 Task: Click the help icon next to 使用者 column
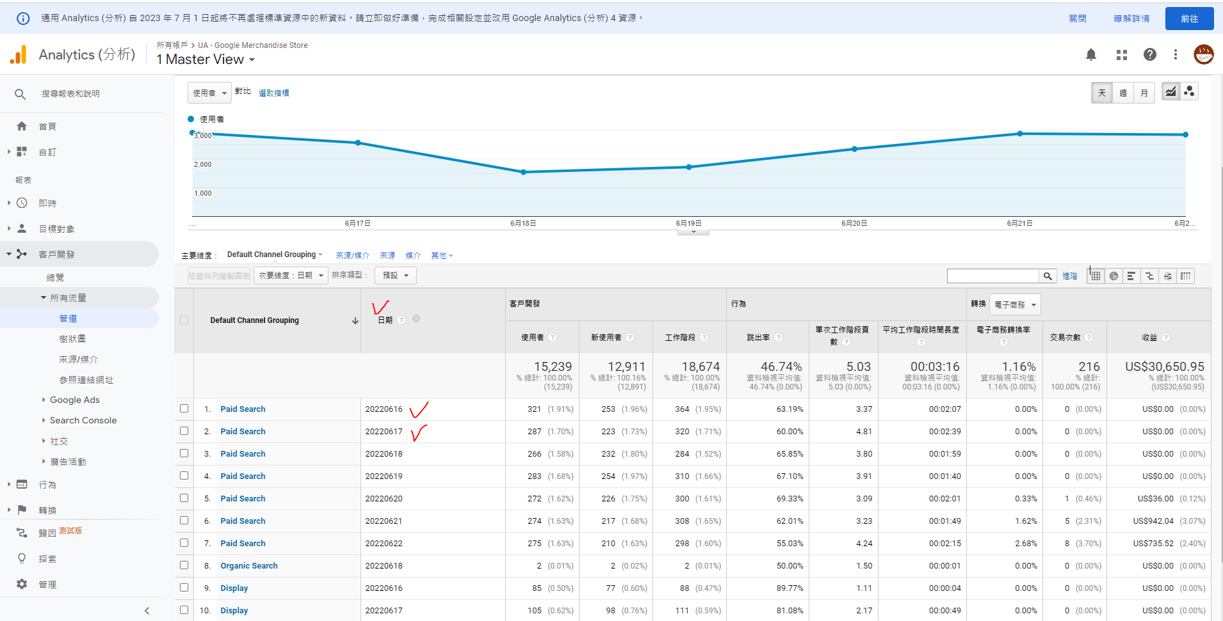coord(553,338)
